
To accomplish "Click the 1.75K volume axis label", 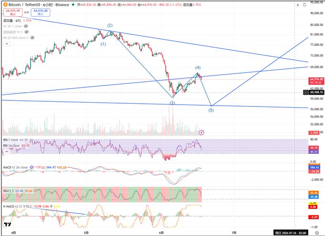I will coord(314,133).
